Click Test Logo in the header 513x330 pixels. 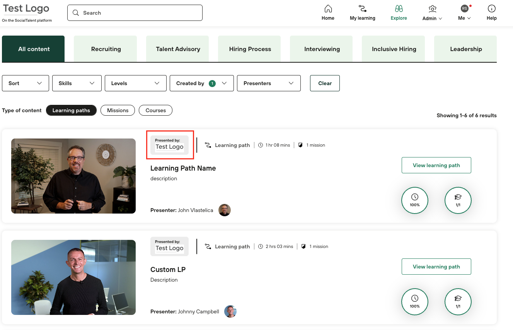click(x=26, y=9)
